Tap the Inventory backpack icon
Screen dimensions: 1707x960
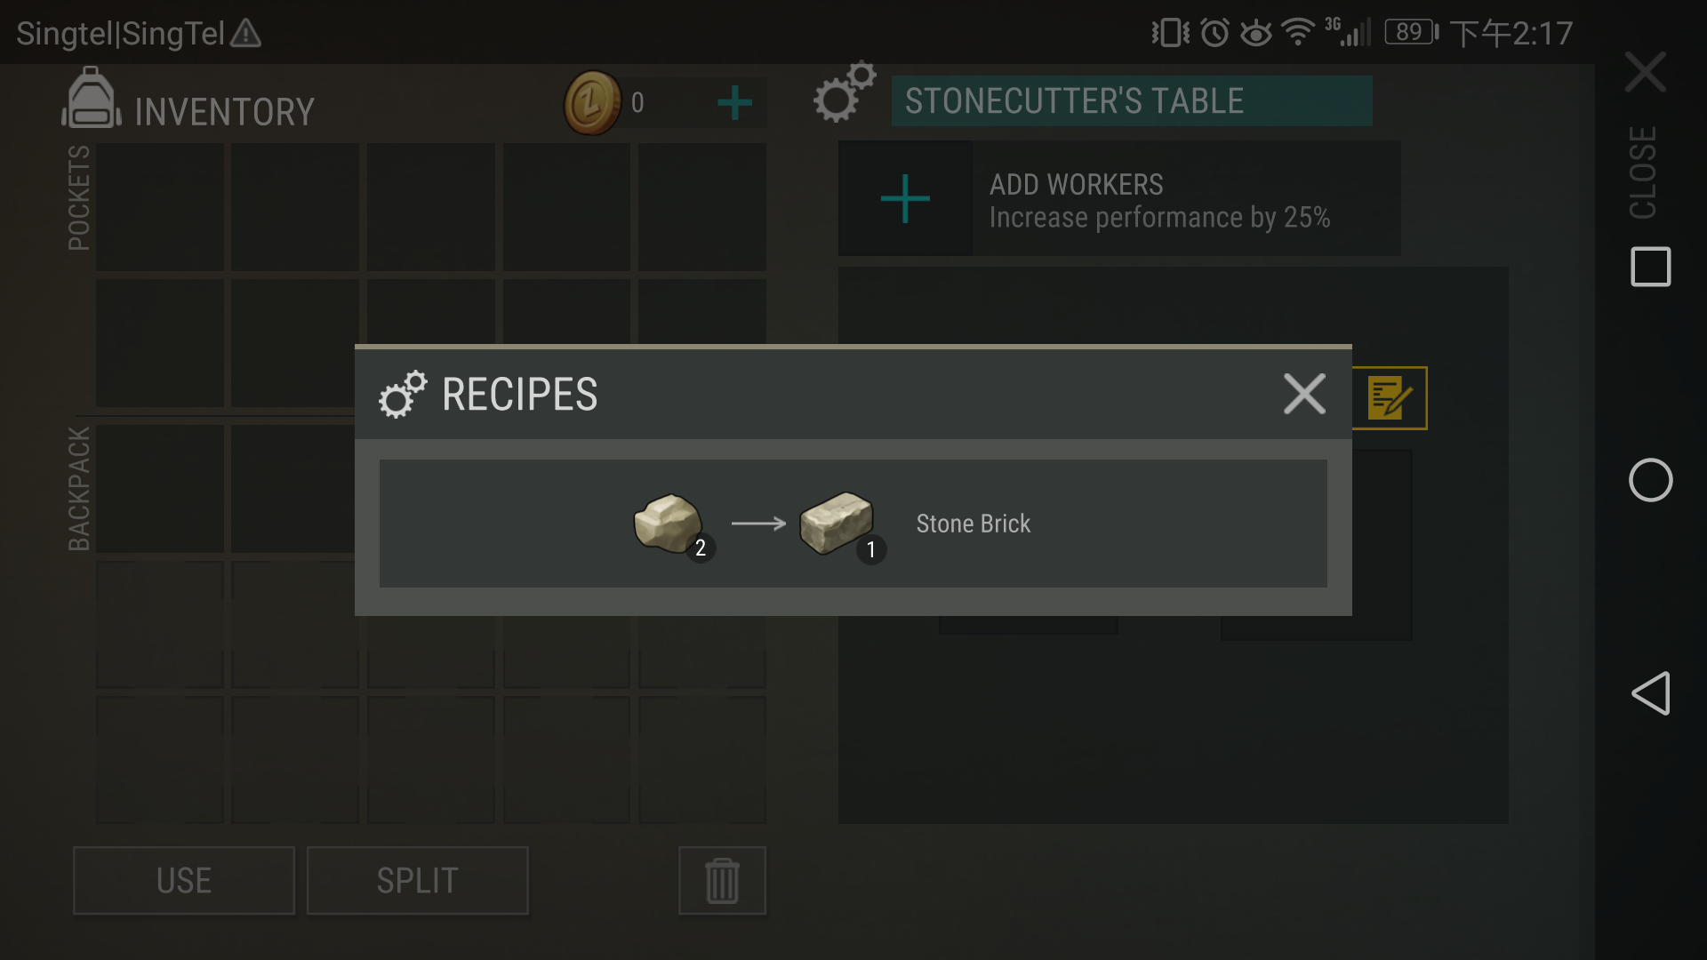click(91, 99)
